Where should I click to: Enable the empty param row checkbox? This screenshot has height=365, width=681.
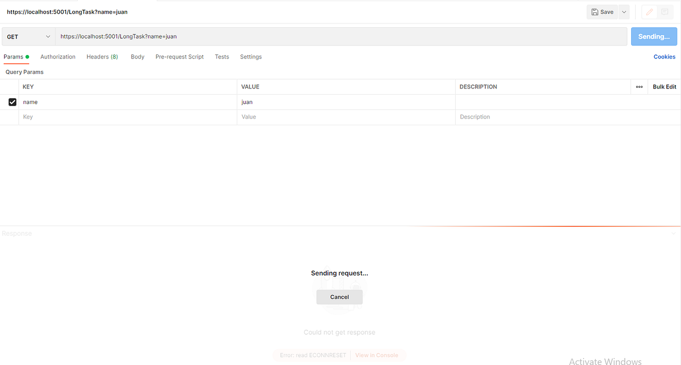click(x=12, y=117)
